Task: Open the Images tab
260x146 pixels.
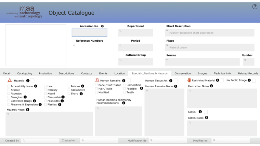Action: pyautogui.click(x=202, y=73)
